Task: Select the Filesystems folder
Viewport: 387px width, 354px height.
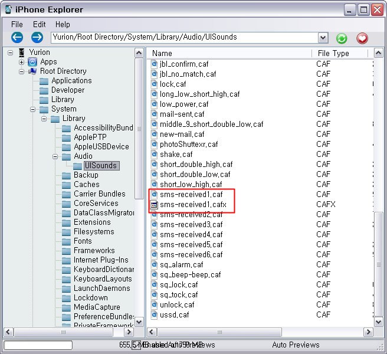Action: [94, 232]
